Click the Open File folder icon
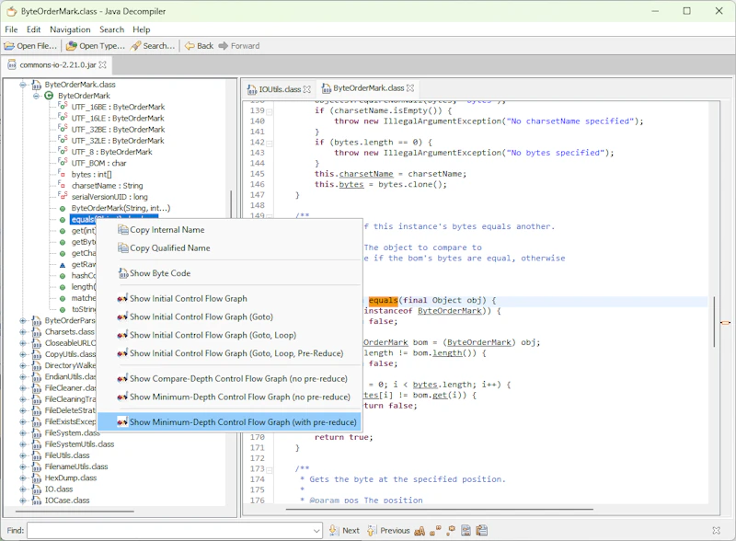This screenshot has width=736, height=541. click(9, 46)
